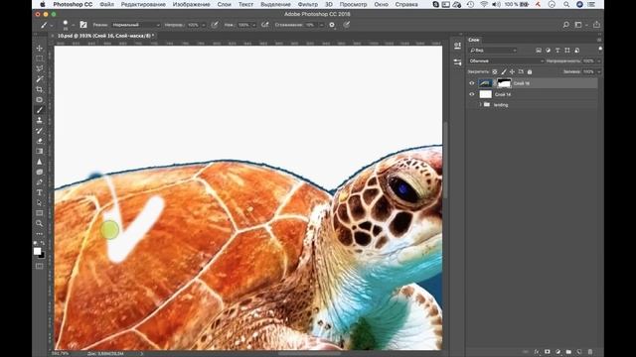Select the Gradient tool
Viewport: 636px width, 357px height.
(40, 151)
